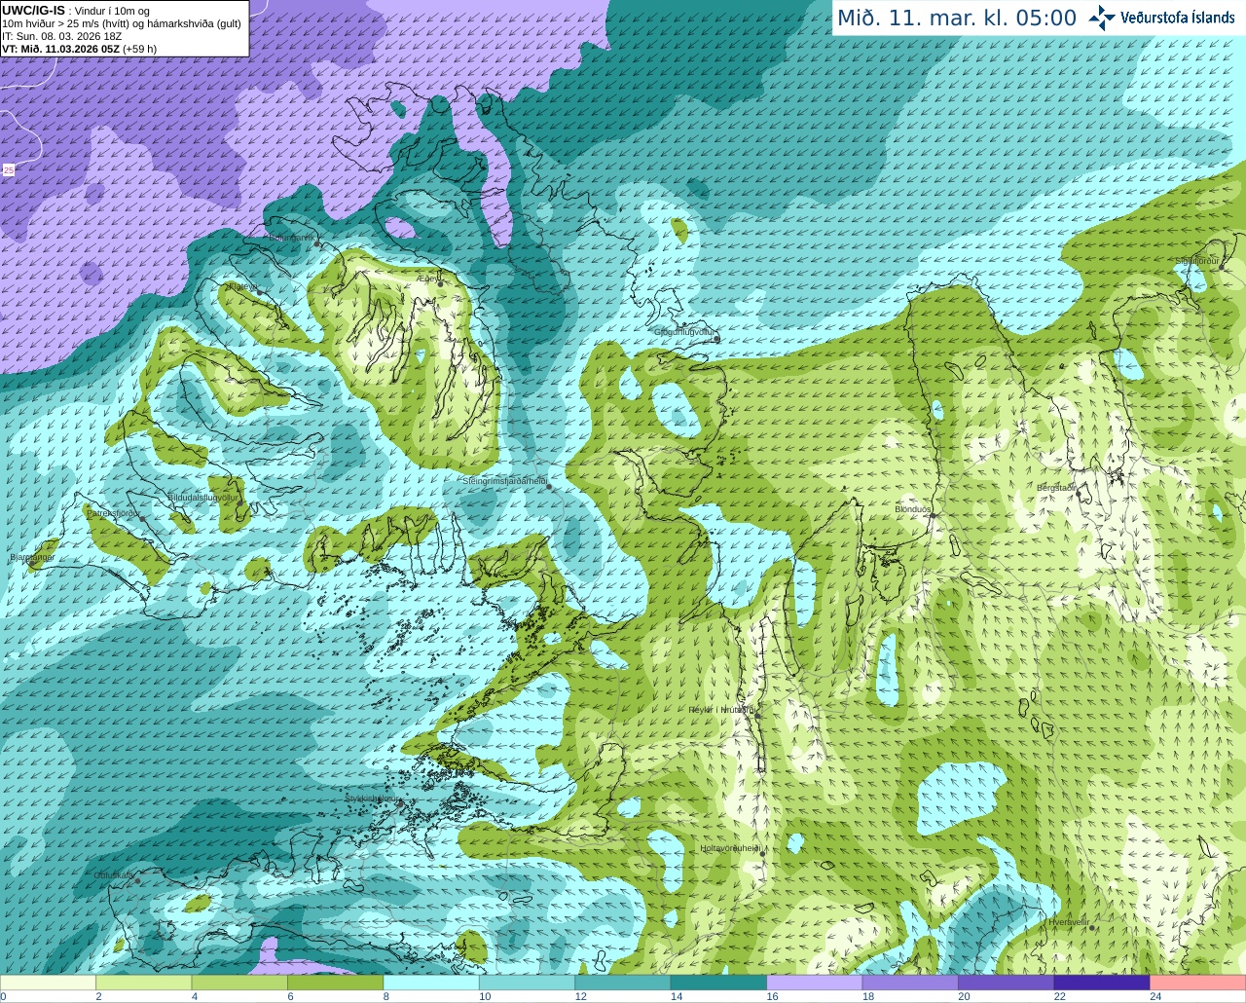Click the Hveravellir station marker dot
This screenshot has height=1003, width=1246.
1092,928
